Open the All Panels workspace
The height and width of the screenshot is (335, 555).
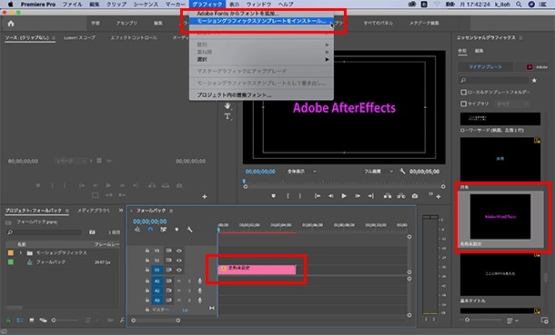(378, 23)
